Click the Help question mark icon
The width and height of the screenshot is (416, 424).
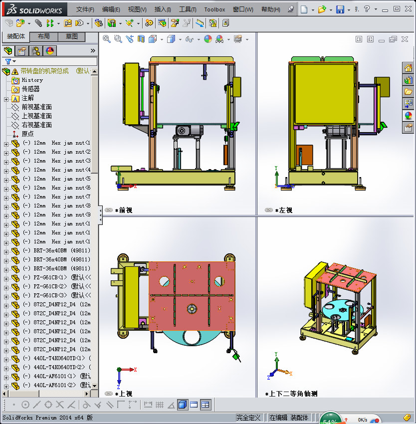point(367,9)
